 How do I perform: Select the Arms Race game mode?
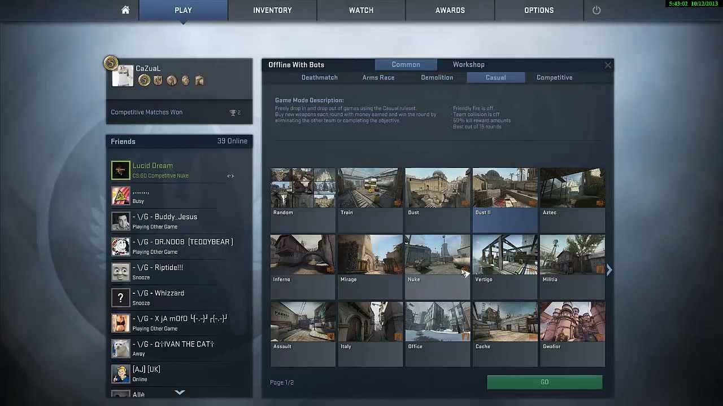click(x=378, y=78)
